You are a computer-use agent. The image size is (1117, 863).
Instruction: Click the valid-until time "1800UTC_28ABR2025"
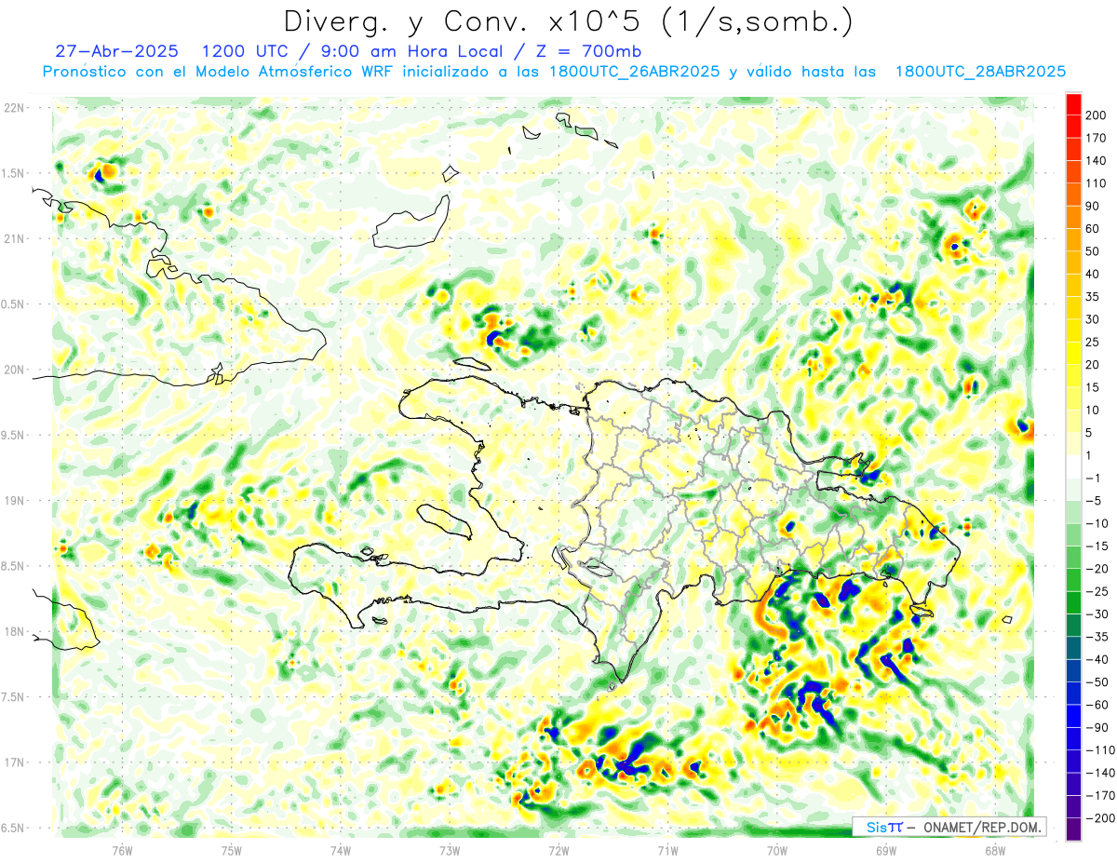(x=980, y=72)
